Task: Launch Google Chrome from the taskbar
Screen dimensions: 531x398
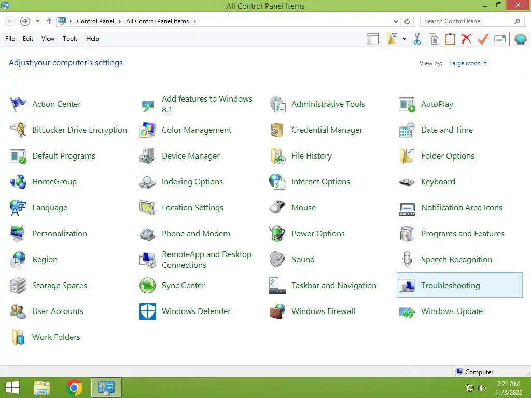Action: (74, 388)
